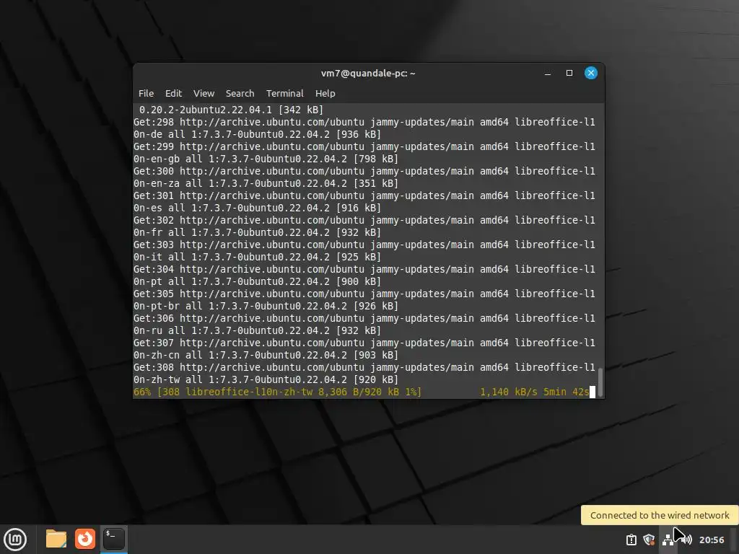
Task: Open the View menu in Terminal
Action: point(204,93)
